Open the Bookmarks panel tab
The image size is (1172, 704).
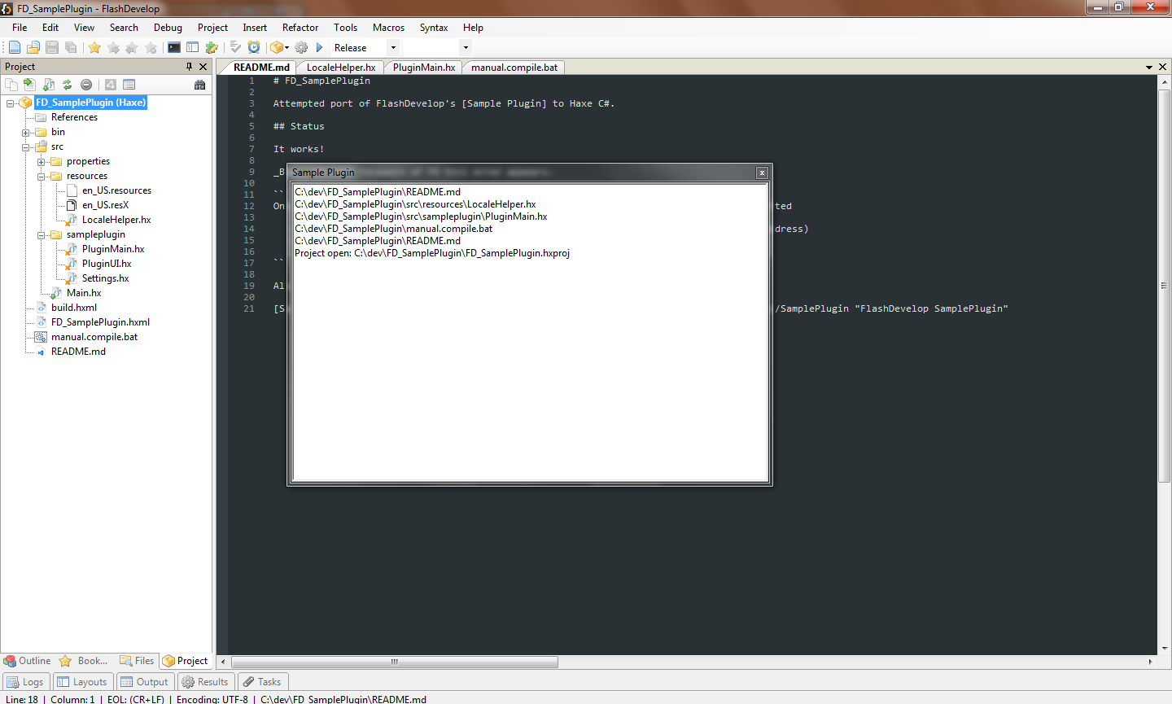coord(84,661)
